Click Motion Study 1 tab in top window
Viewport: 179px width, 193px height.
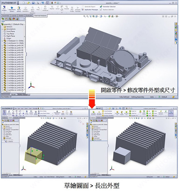pyautogui.click(x=23, y=95)
